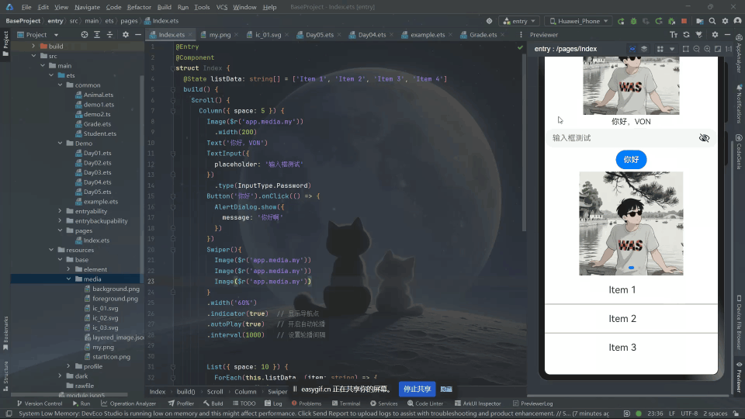Viewport: 745px width, 419px height.
Task: Switch to Day05.ets editor tab
Action: [x=319, y=35]
